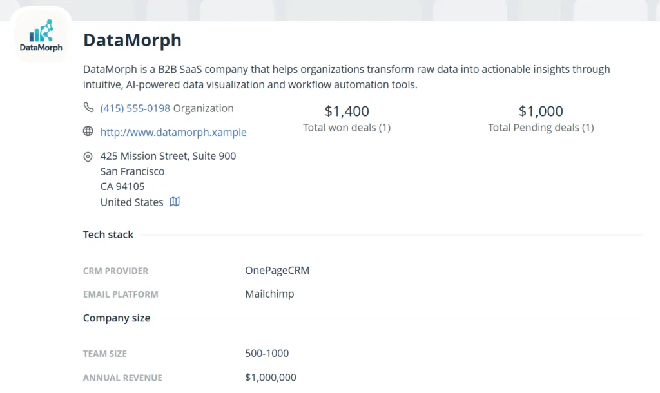Click the Team Size value 500-1000

tap(267, 353)
